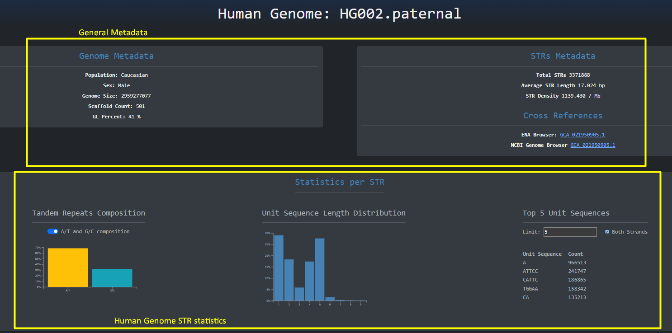This screenshot has width=672, height=333.
Task: Open the NCBI Genome Browser accession link
Action: [592, 145]
